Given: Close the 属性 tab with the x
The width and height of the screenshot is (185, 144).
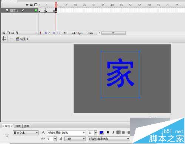Looking at the screenshot, I should [x=12, y=126].
